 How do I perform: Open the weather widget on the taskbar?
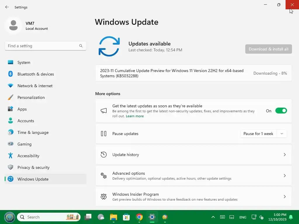[101, 217]
